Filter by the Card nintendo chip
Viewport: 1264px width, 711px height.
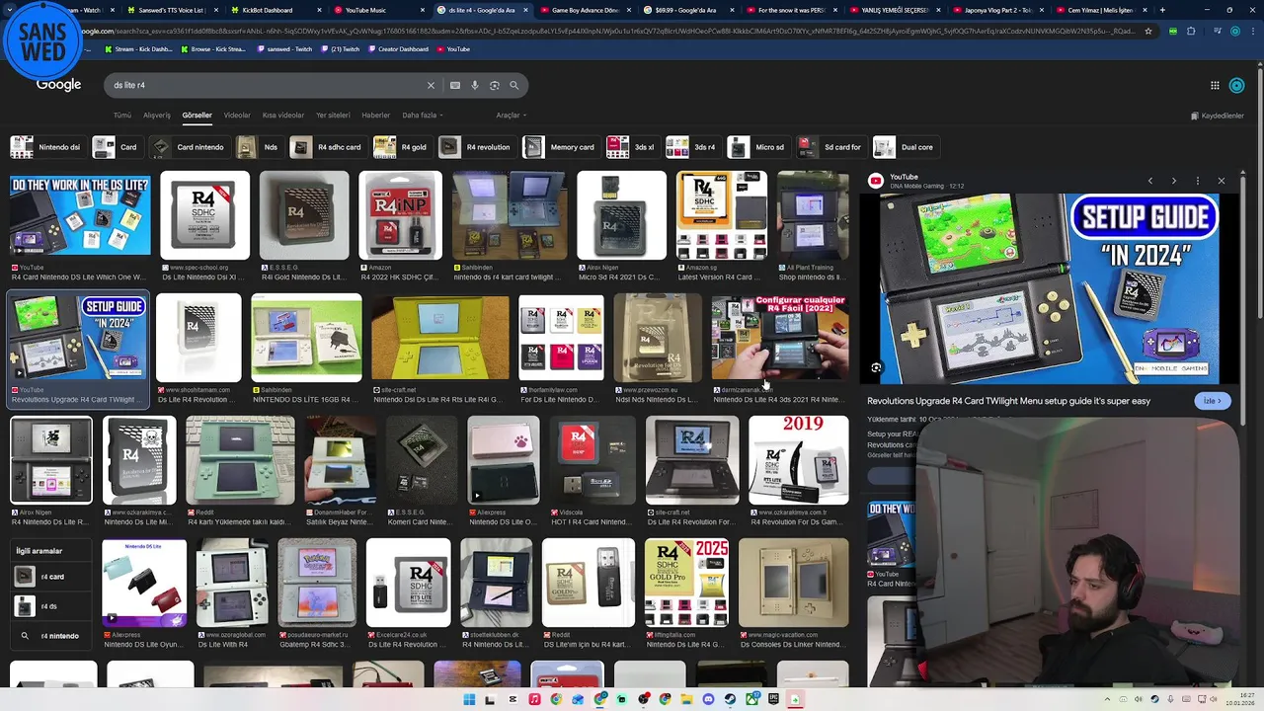coord(189,147)
